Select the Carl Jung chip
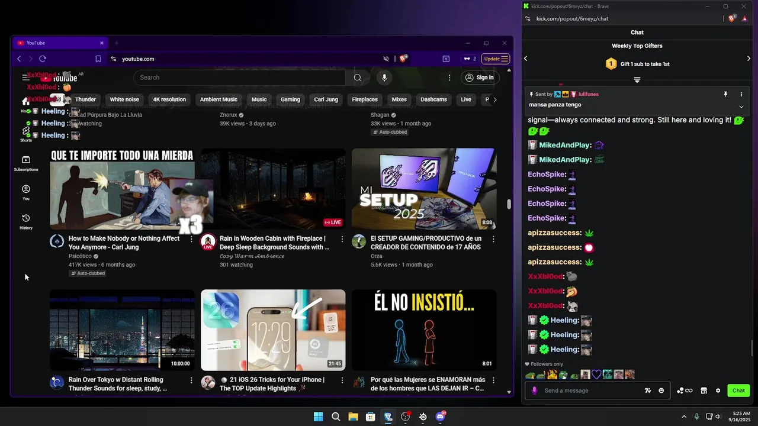 (326, 99)
